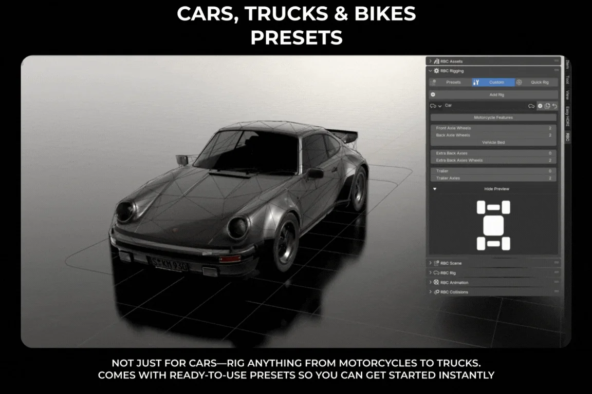The width and height of the screenshot is (592, 394).
Task: Click the new preset plus icon beside Car
Action: pos(540,106)
